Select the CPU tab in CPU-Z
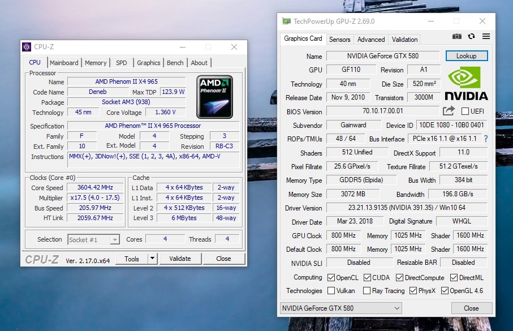 (x=35, y=62)
